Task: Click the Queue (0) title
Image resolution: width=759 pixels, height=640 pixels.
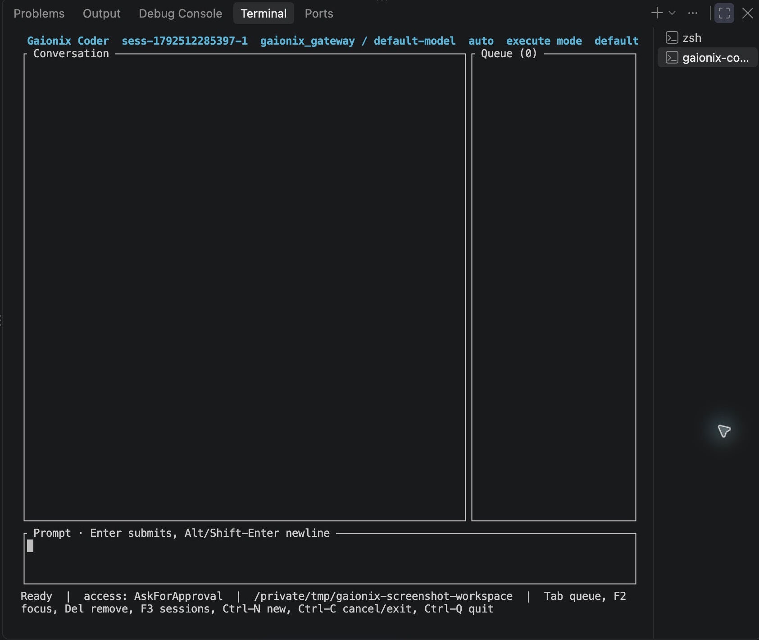Action: pos(509,54)
